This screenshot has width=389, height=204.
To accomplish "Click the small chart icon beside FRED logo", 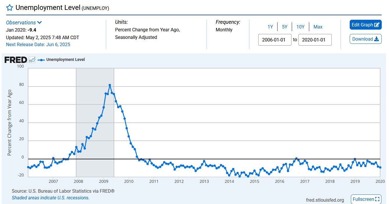I will (32, 60).
